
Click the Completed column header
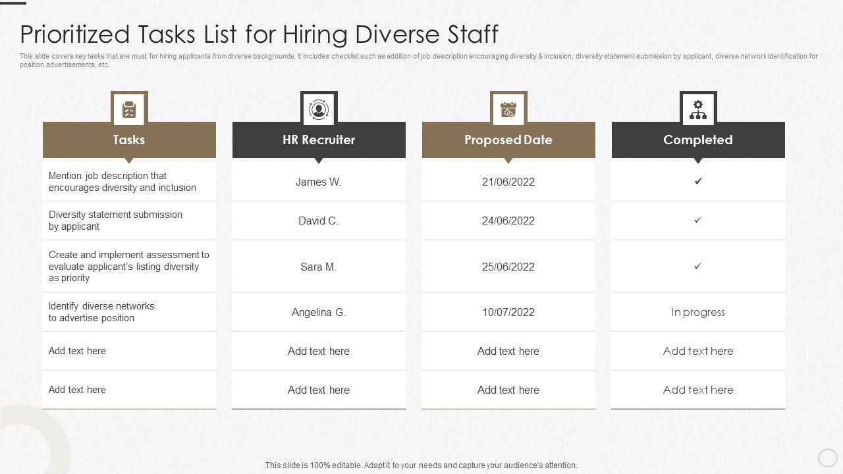pyautogui.click(x=698, y=140)
